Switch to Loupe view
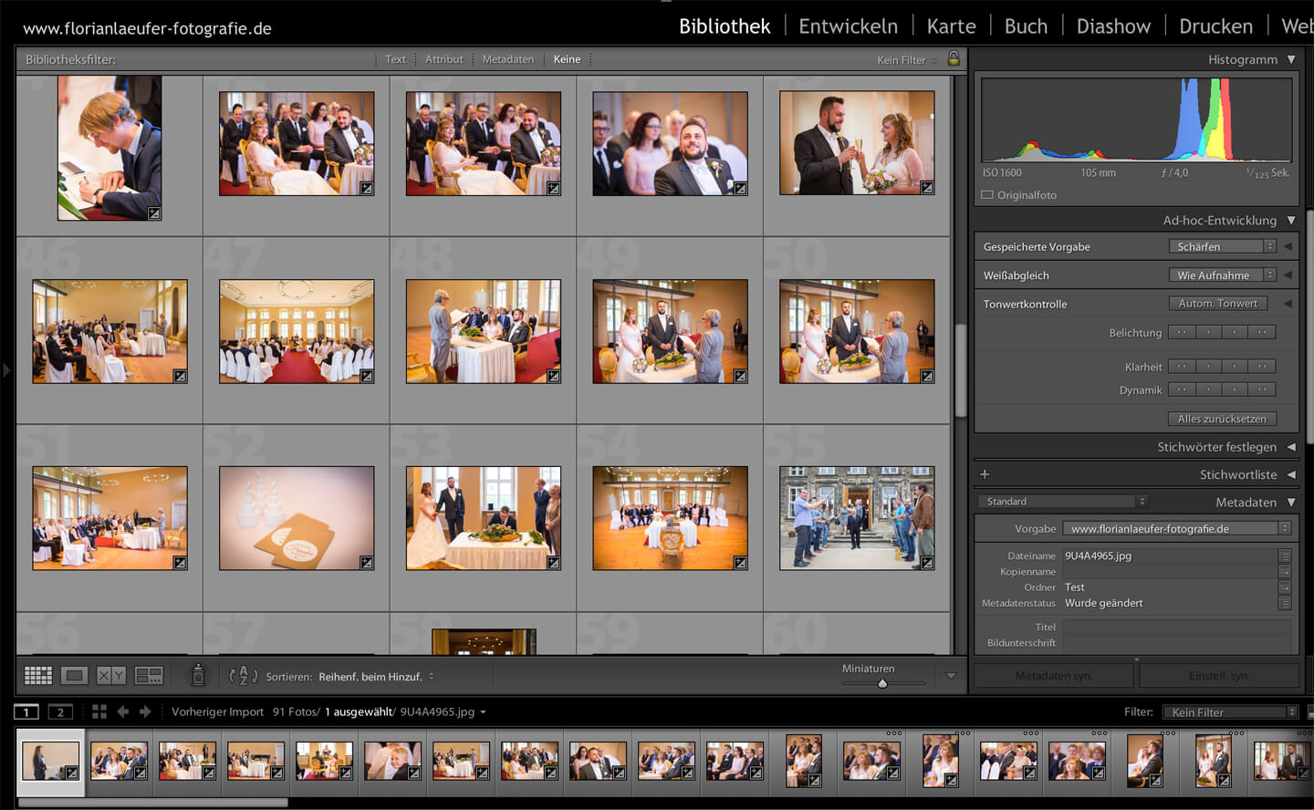Viewport: 1314px width, 810px height. click(75, 675)
